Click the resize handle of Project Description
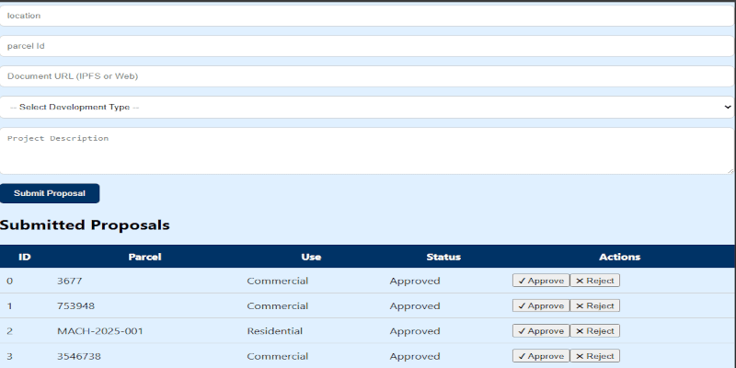Viewport: 736px width, 368px height. click(730, 170)
